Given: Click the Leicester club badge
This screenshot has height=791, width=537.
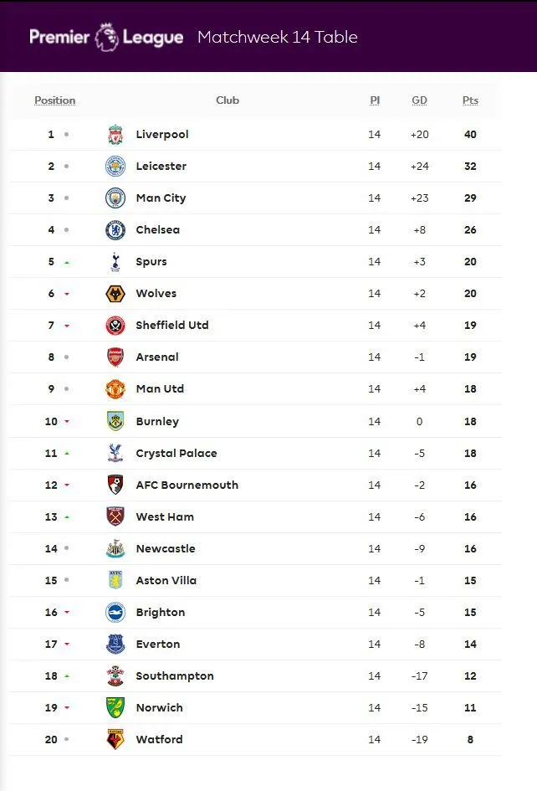Looking at the screenshot, I should pyautogui.click(x=115, y=166).
